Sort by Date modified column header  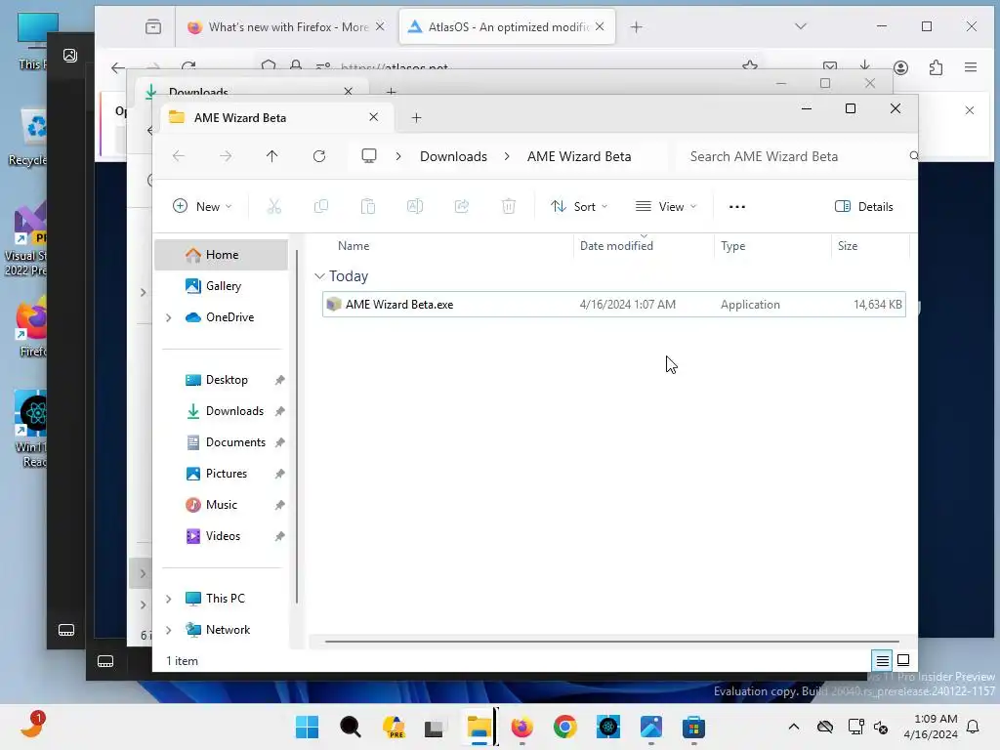pos(643,245)
